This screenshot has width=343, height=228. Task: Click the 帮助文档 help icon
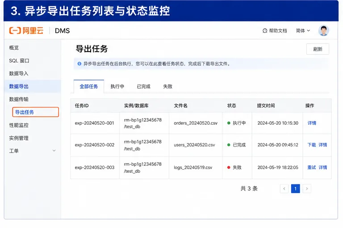click(x=265, y=31)
